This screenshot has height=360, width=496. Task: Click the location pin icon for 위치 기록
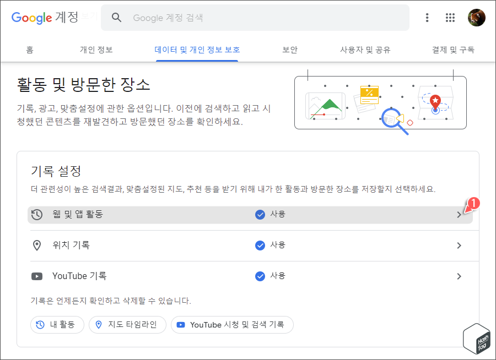36,245
